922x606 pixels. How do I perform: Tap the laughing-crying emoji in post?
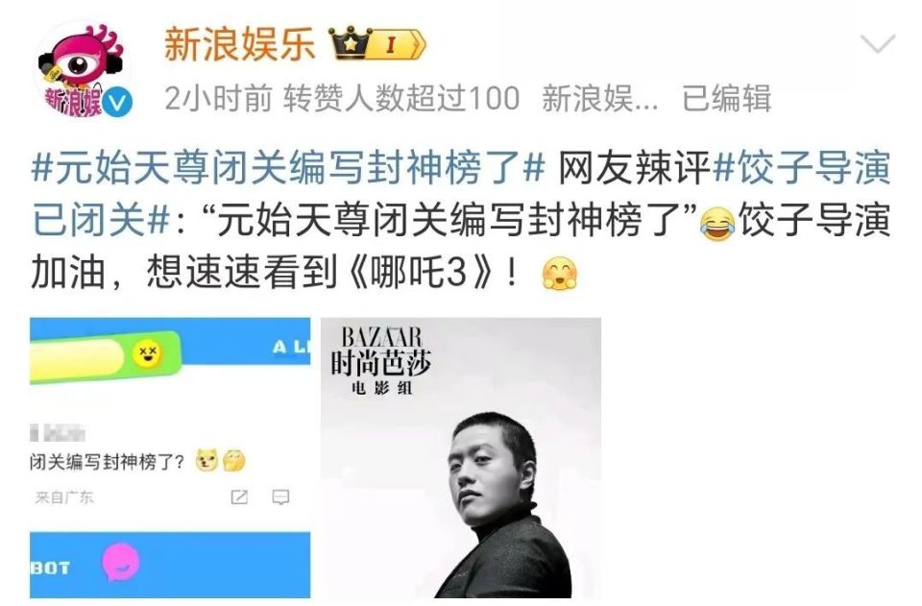(x=717, y=224)
